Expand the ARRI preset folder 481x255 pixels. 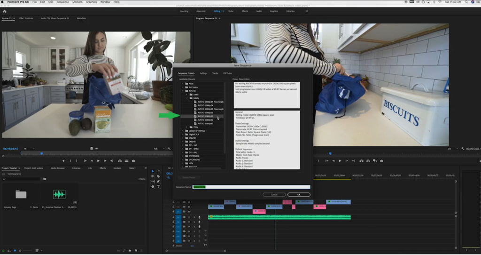tap(182, 84)
